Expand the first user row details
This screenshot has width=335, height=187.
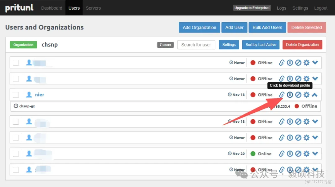[x=315, y=63]
